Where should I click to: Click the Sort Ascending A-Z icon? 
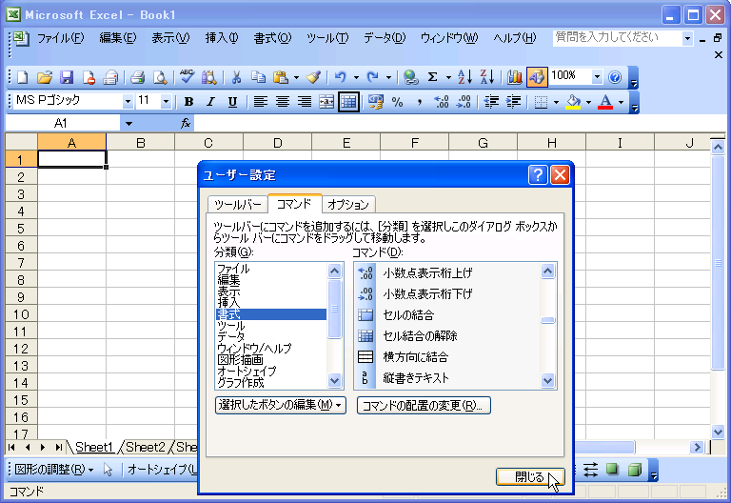click(464, 77)
